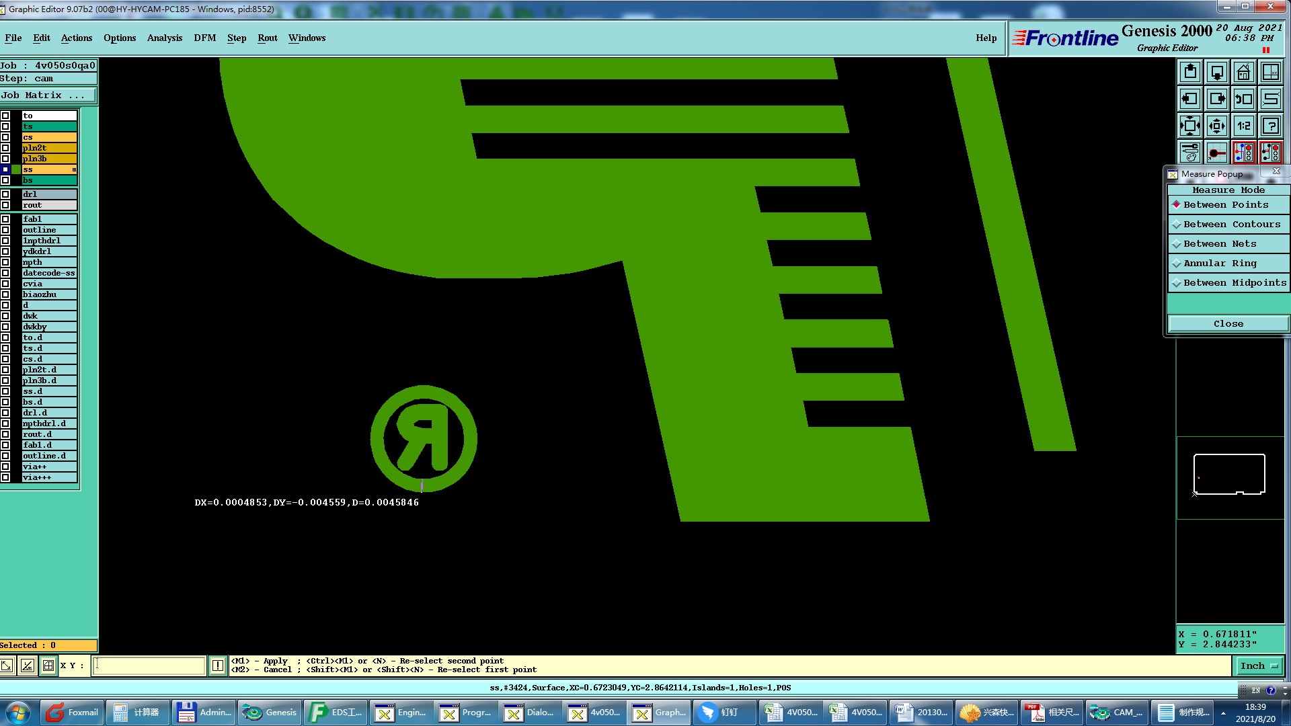Image resolution: width=1291 pixels, height=726 pixels.
Task: Click the ss layer green color swatch
Action: tap(16, 169)
